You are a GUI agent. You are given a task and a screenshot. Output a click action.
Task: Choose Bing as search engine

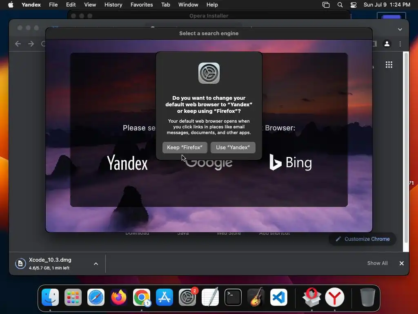pos(290,162)
